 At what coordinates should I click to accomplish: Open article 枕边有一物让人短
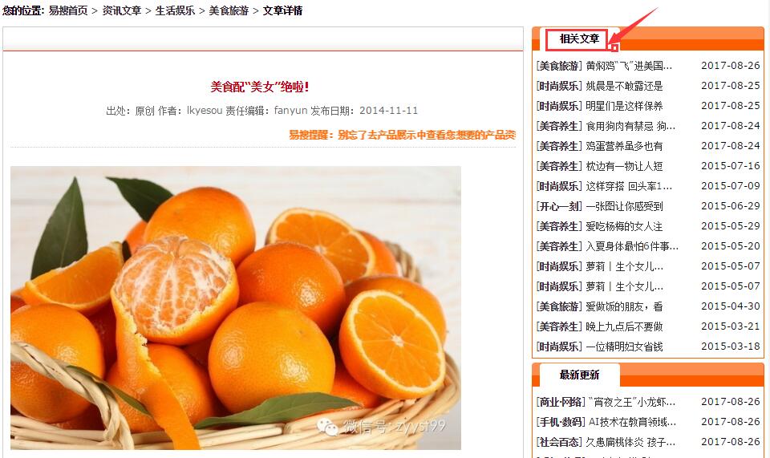[x=624, y=166]
